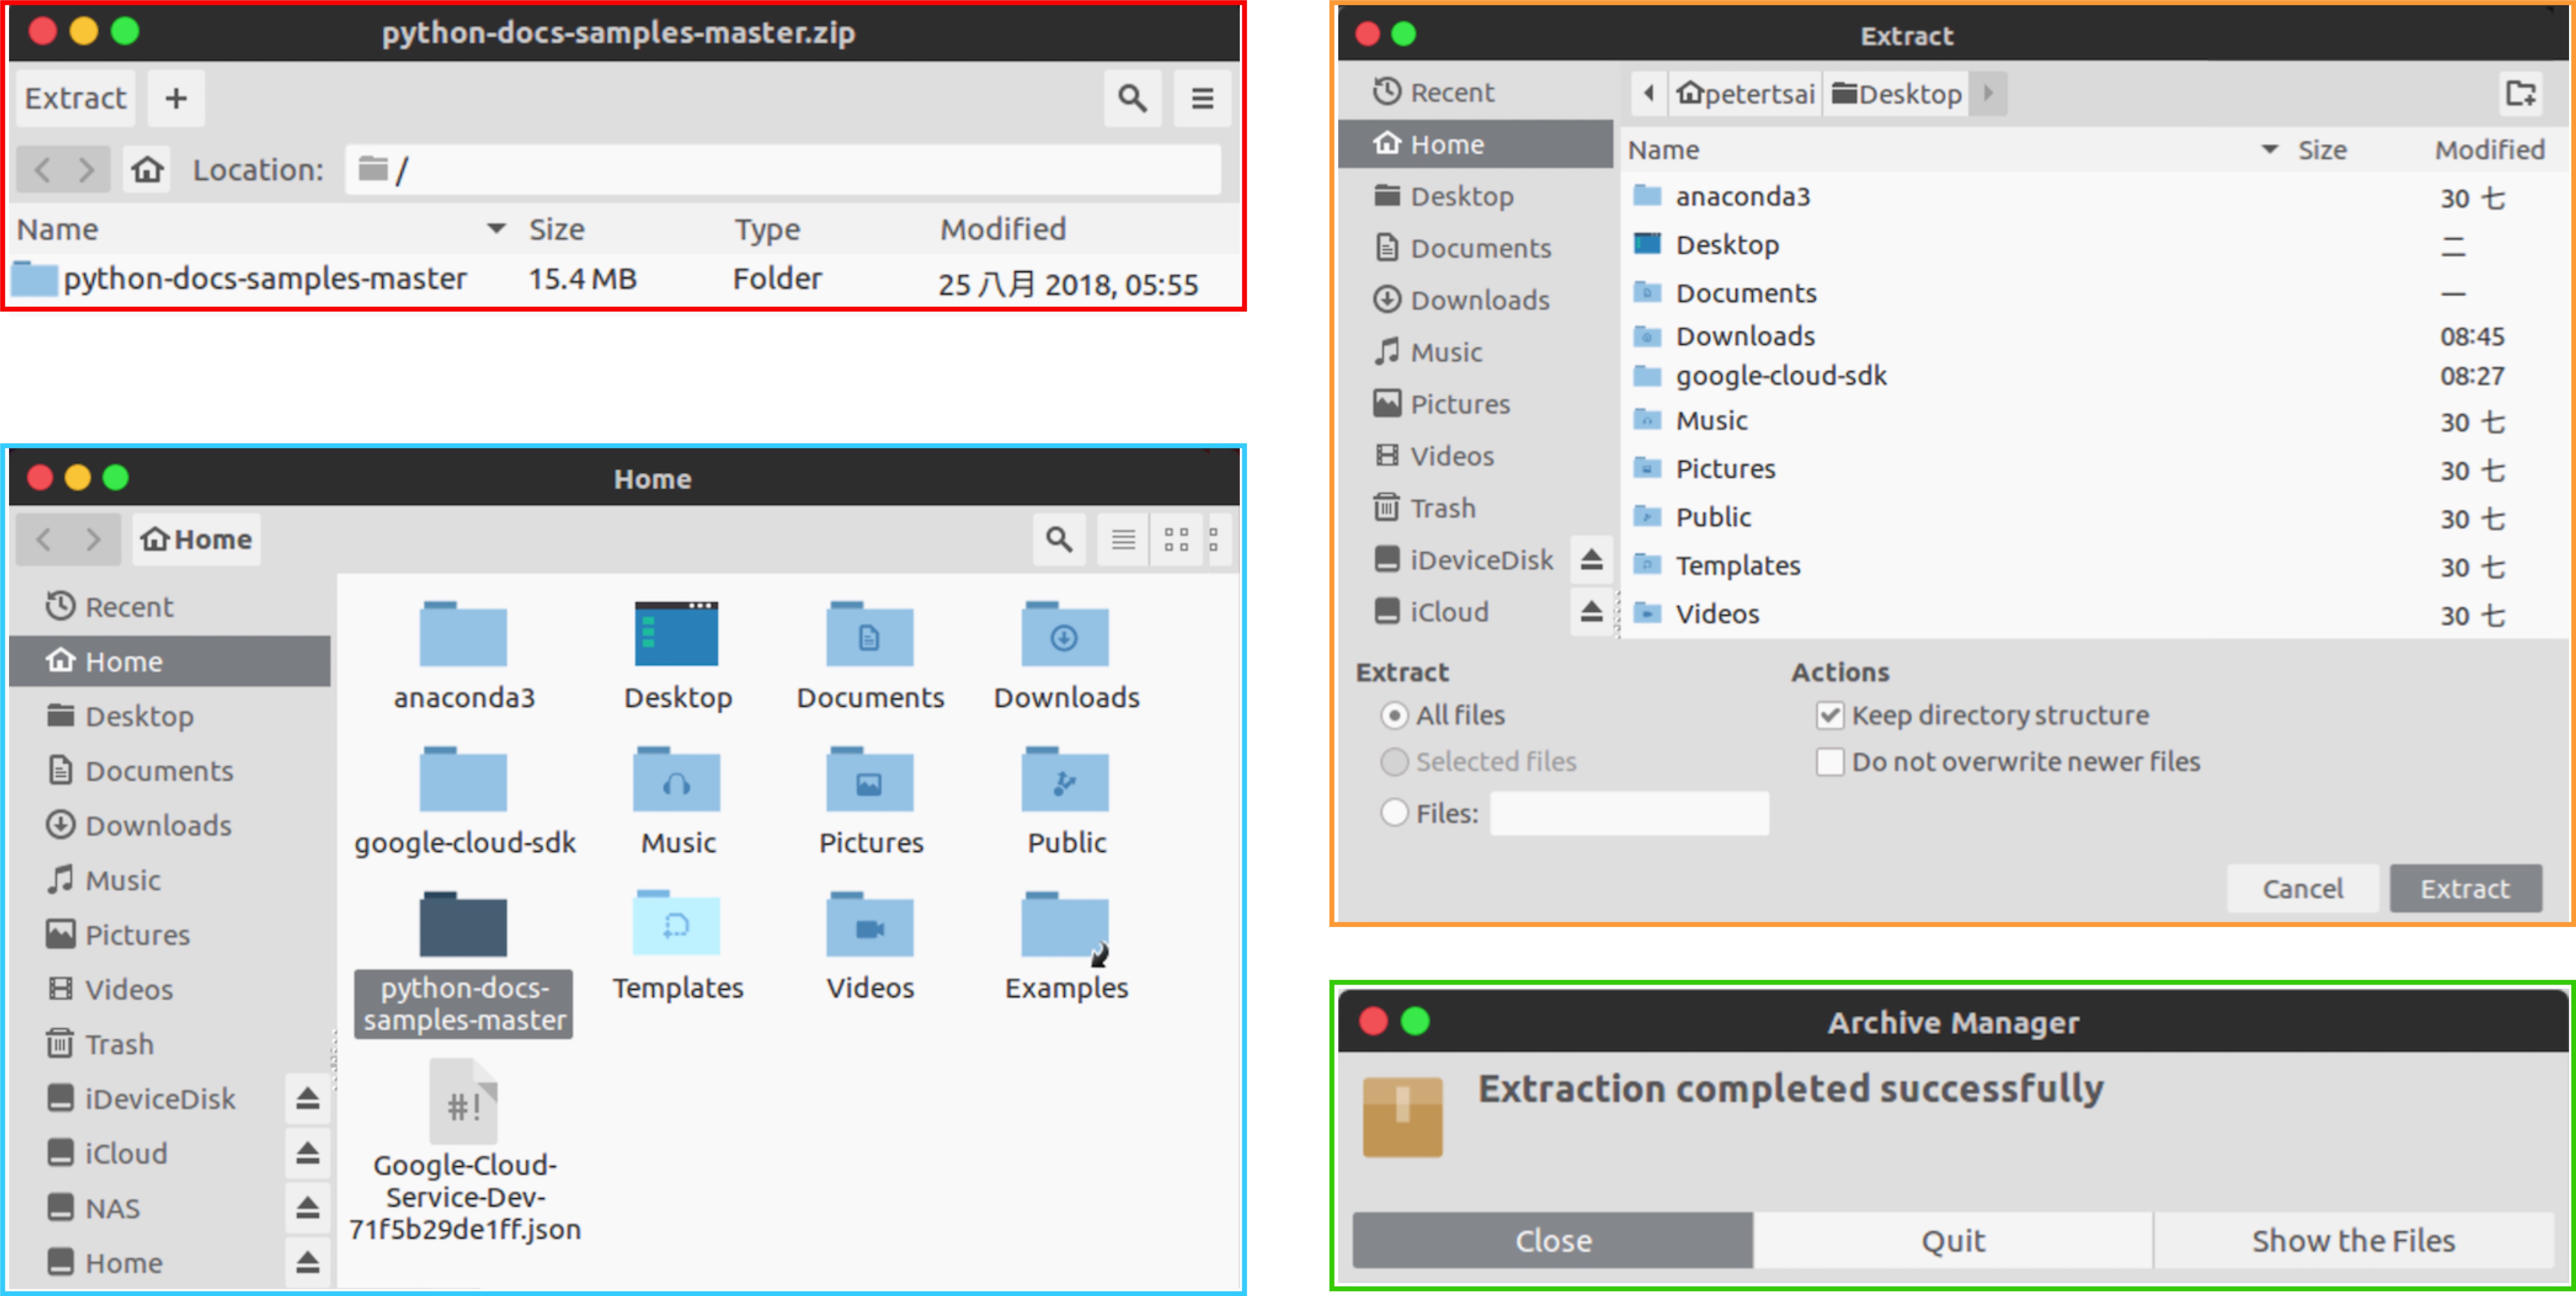
Task: Click the home icon beside Location
Action: click(147, 170)
